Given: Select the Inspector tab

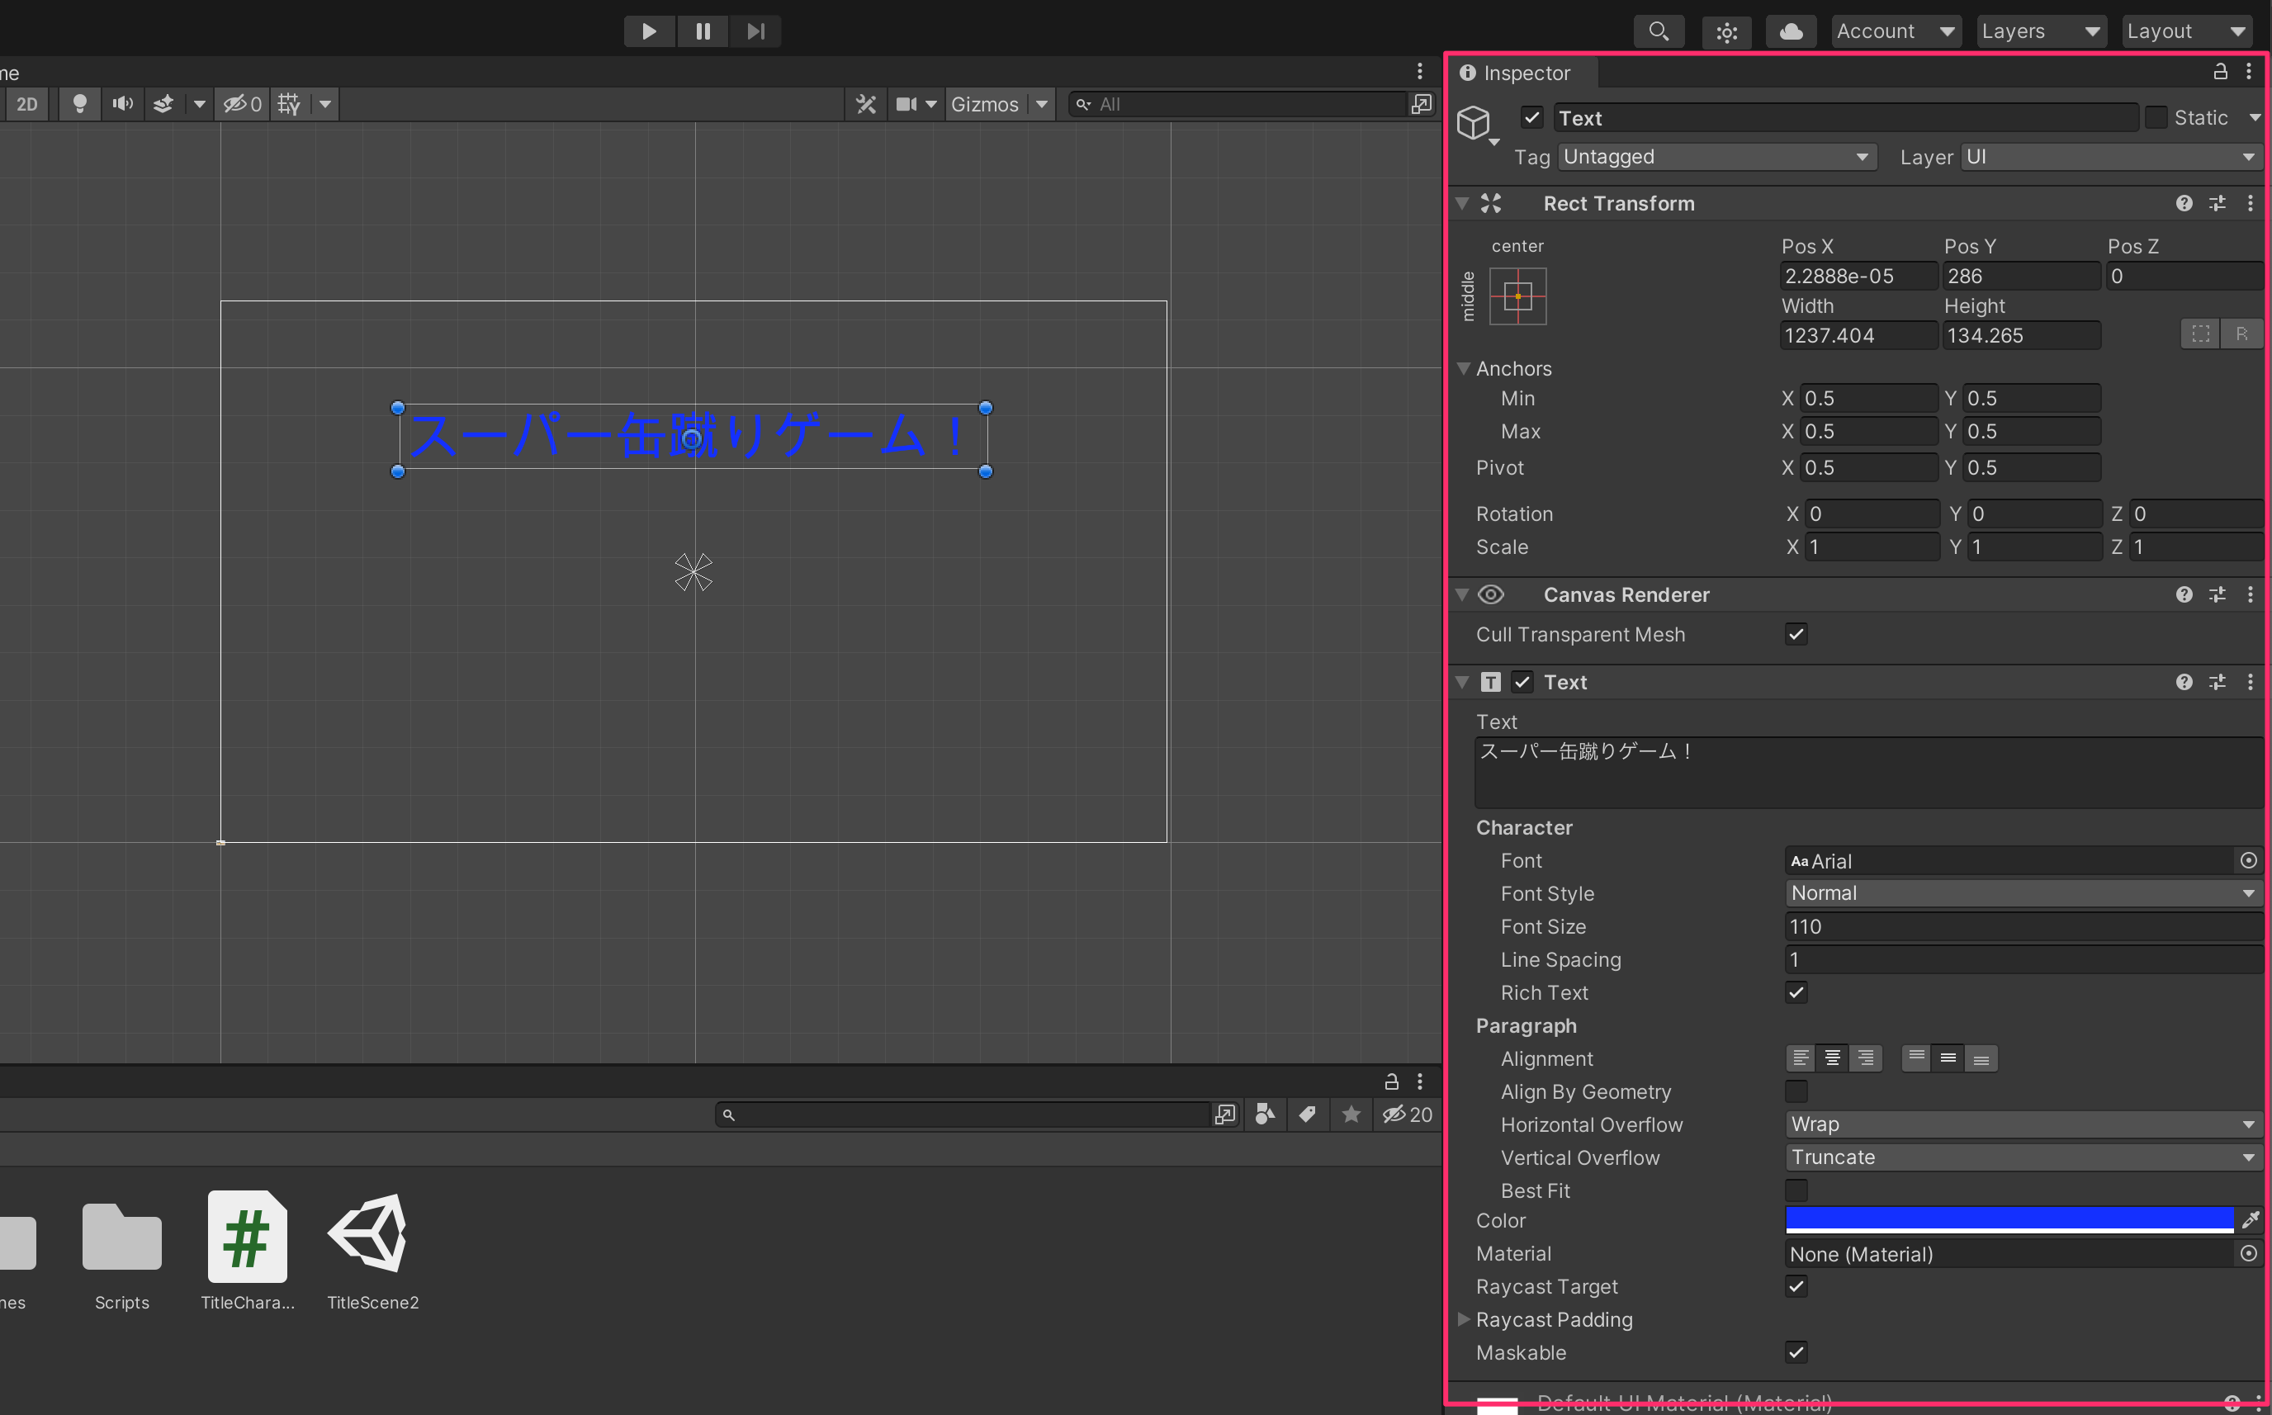Looking at the screenshot, I should [x=1524, y=73].
